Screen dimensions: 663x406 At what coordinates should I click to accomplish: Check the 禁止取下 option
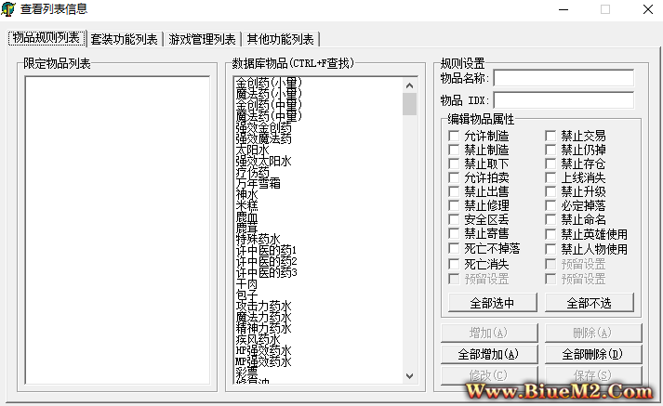[x=454, y=164]
